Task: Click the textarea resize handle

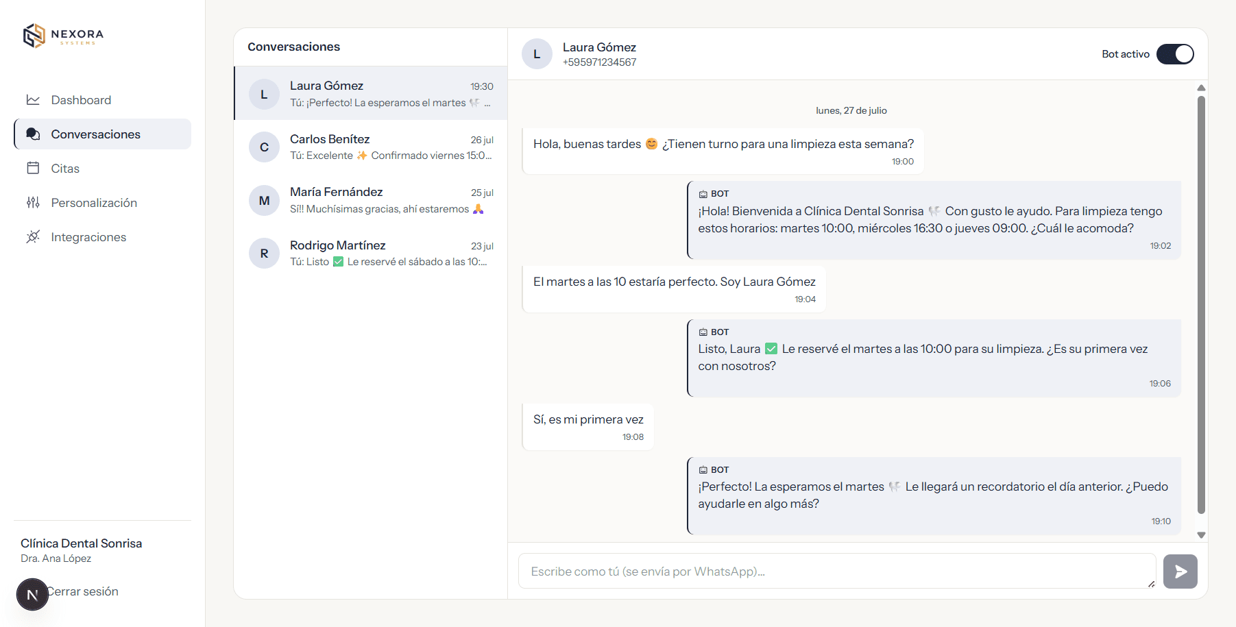Action: point(1151,584)
